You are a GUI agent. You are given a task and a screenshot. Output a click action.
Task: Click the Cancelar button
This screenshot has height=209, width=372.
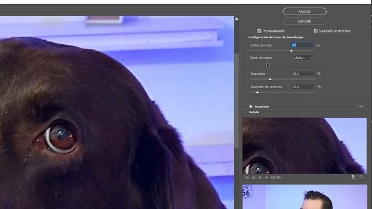(x=305, y=21)
